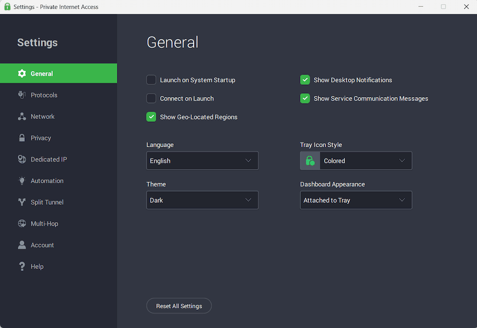
Task: Open Multi-Hop settings via its globe icon
Action: (x=22, y=224)
